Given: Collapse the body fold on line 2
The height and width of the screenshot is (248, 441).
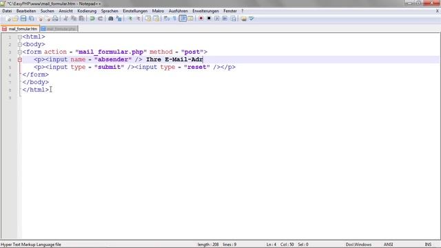Looking at the screenshot, I should 20,44.
